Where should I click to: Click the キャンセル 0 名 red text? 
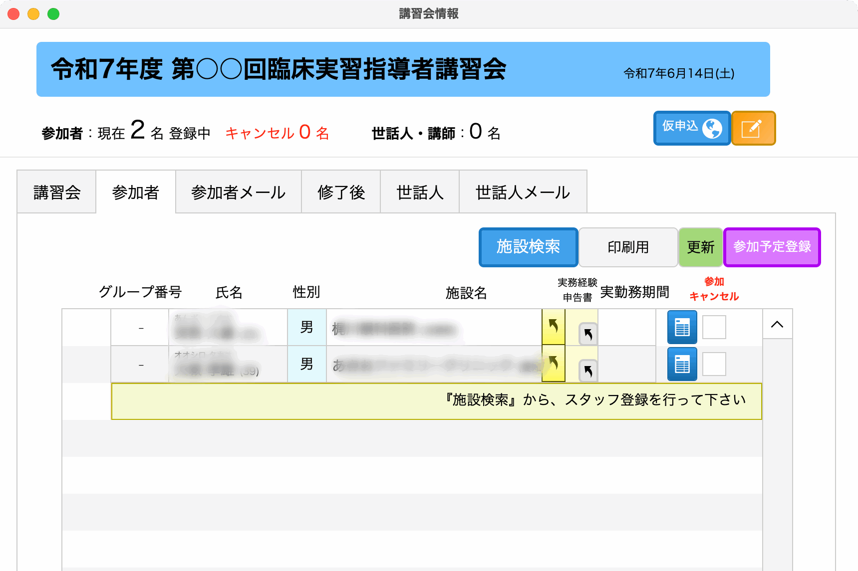click(x=277, y=133)
